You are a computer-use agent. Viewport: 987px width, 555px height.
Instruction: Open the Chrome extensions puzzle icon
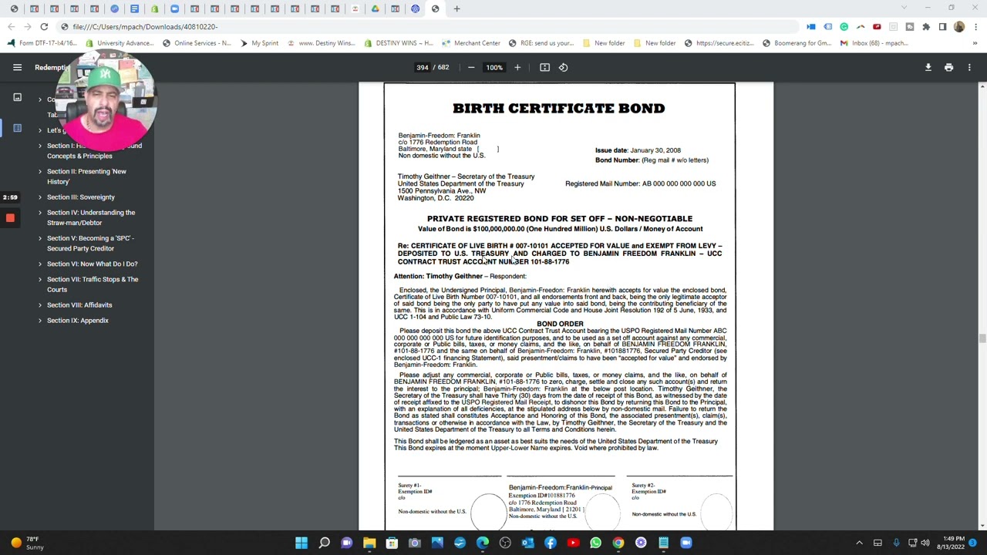(x=926, y=26)
